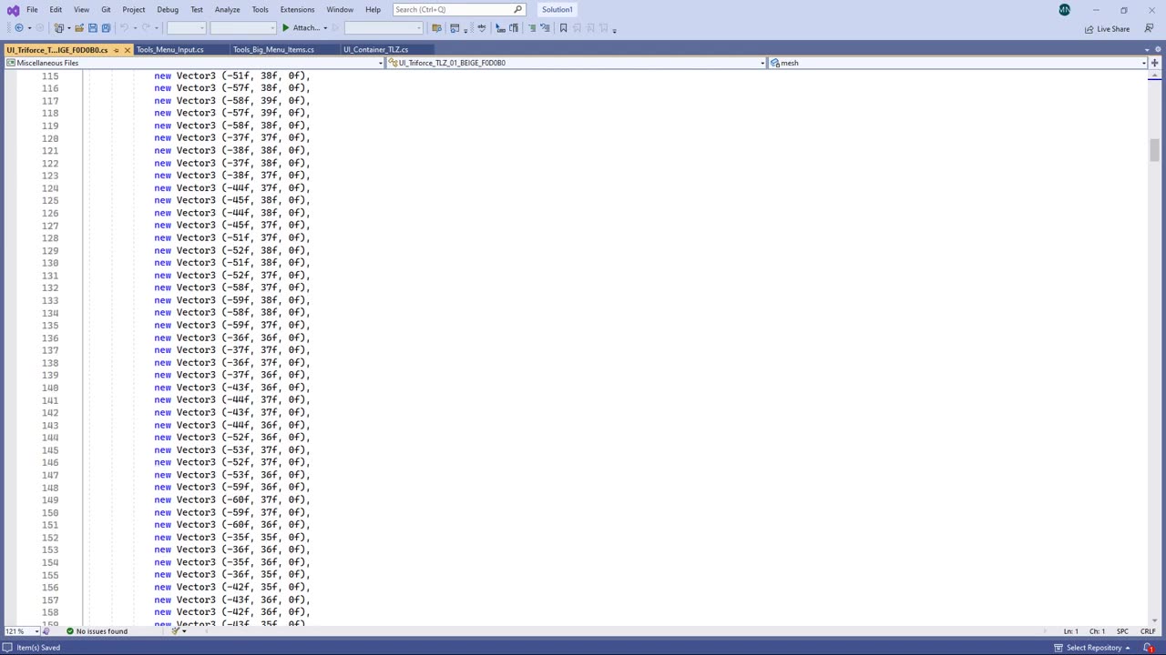Screen dimensions: 1166x655
Task: Click No issues found status text
Action: [x=102, y=631]
